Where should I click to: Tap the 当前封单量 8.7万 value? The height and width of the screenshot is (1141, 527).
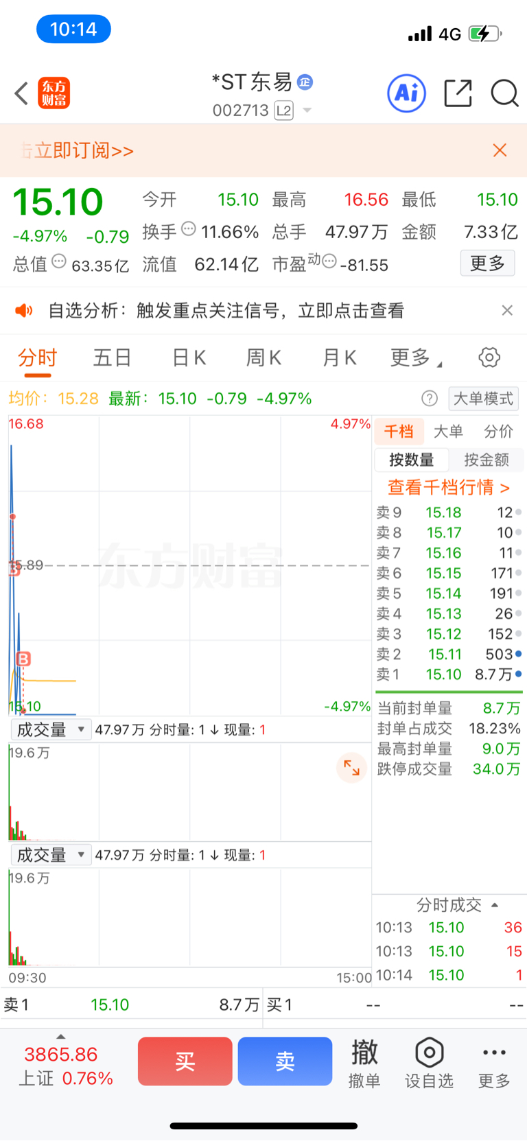[502, 708]
